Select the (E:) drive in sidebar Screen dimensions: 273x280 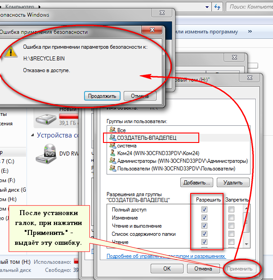pyautogui.click(x=4, y=171)
